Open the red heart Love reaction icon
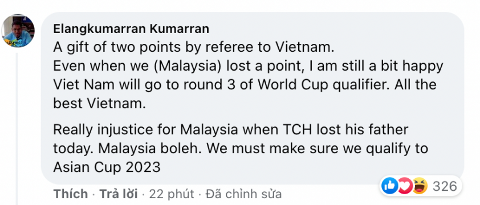This screenshot has height=205, width=480. (404, 186)
